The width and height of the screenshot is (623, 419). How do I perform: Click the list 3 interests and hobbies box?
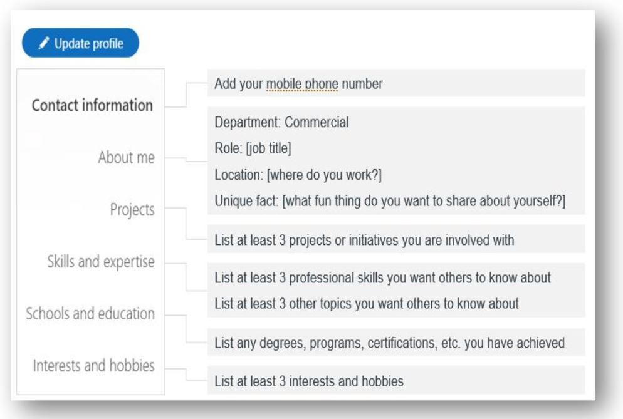(x=396, y=380)
